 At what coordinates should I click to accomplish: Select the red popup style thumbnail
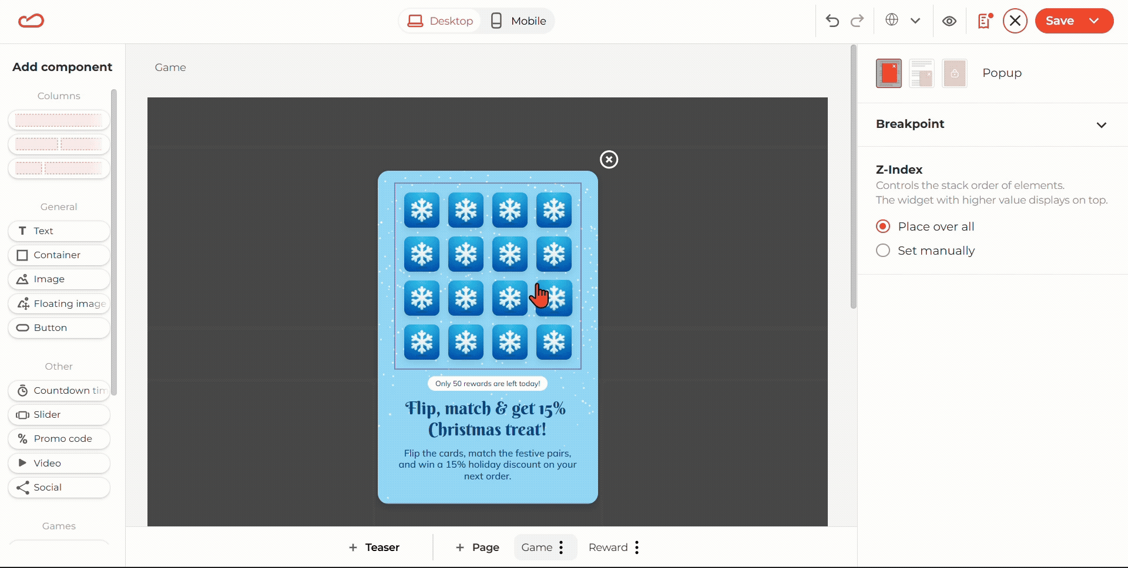(888, 73)
